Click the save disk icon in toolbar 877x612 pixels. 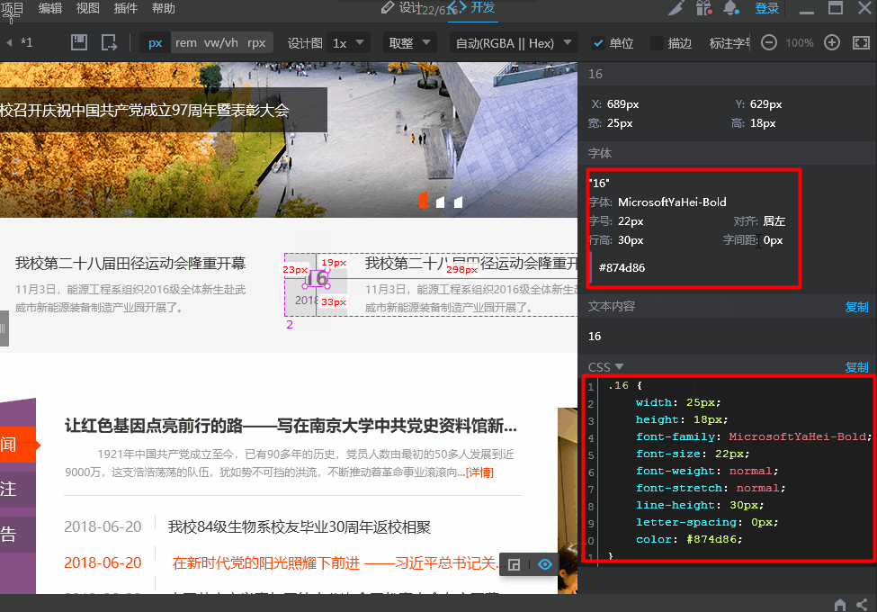(x=79, y=42)
